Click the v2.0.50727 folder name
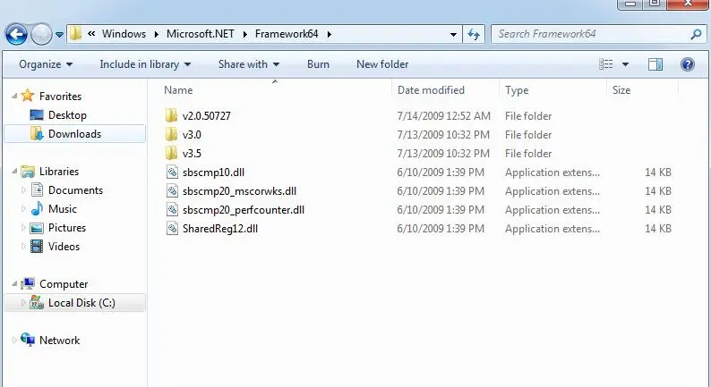 click(x=206, y=116)
